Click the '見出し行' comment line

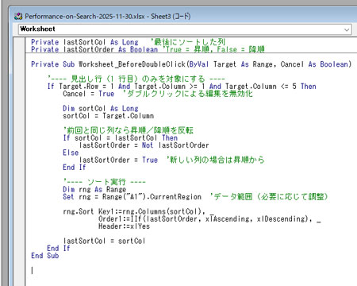136,79
